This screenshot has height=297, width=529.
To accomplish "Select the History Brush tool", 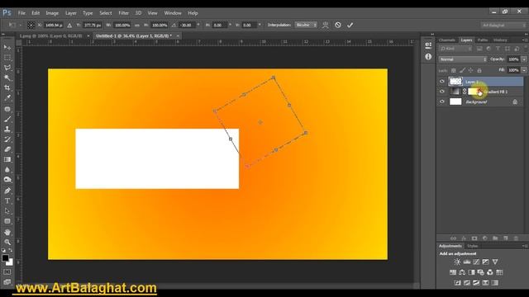I will pos(7,139).
